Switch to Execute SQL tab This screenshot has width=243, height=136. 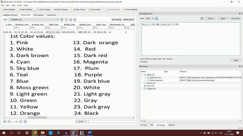tap(52, 15)
